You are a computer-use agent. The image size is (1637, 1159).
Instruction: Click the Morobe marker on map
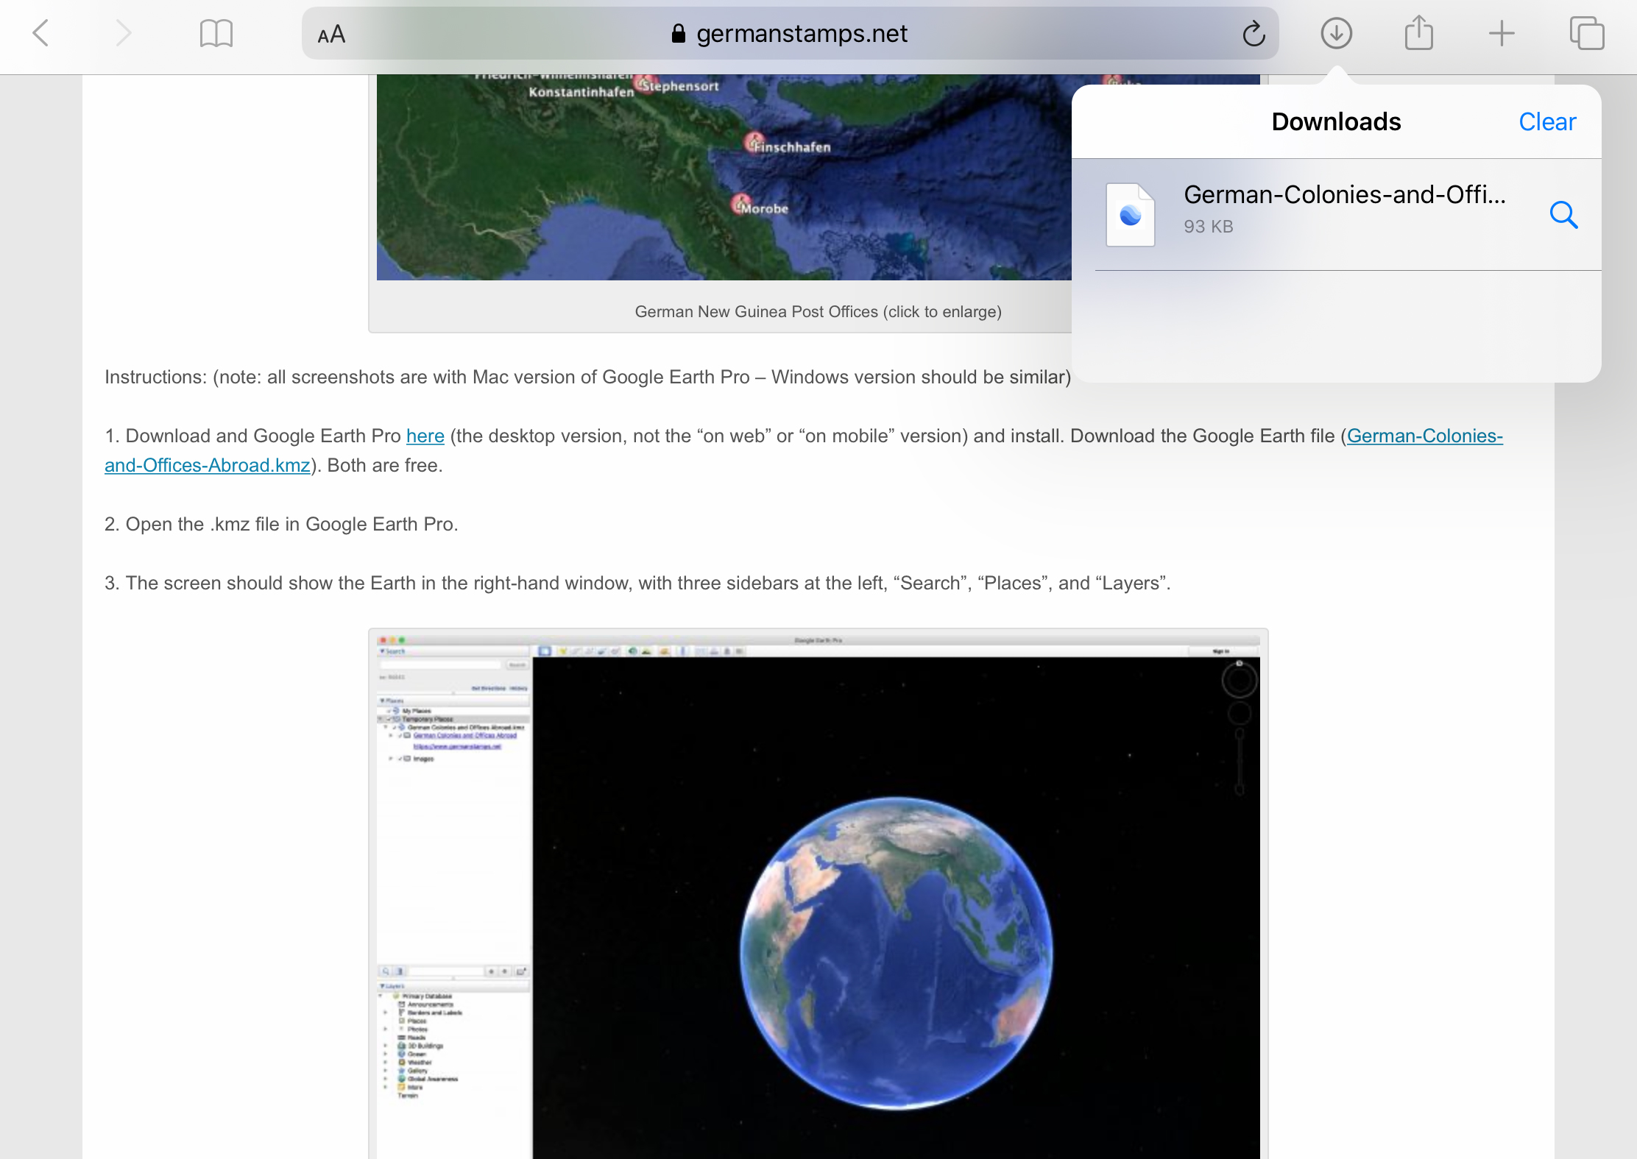740,202
